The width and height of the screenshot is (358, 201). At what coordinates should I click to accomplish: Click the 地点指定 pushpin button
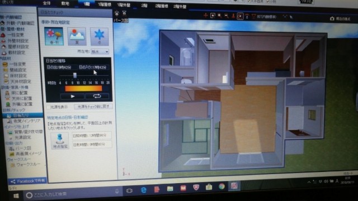pos(60,141)
